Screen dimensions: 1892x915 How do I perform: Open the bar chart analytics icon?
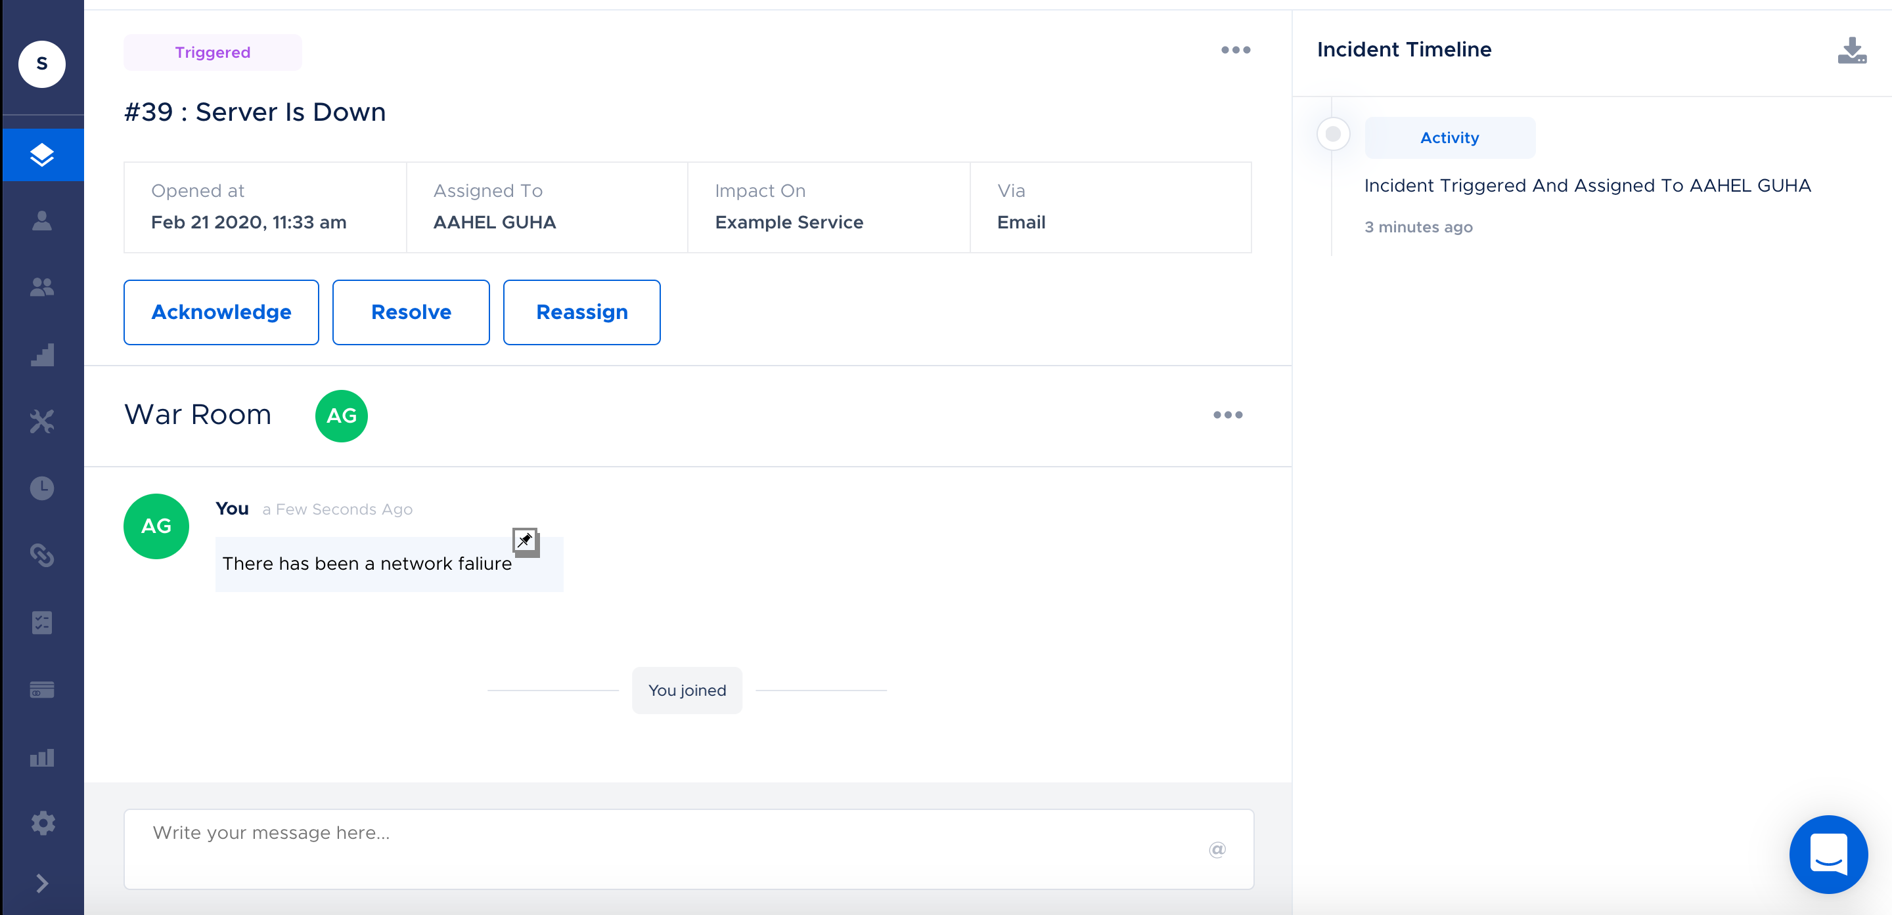point(42,757)
